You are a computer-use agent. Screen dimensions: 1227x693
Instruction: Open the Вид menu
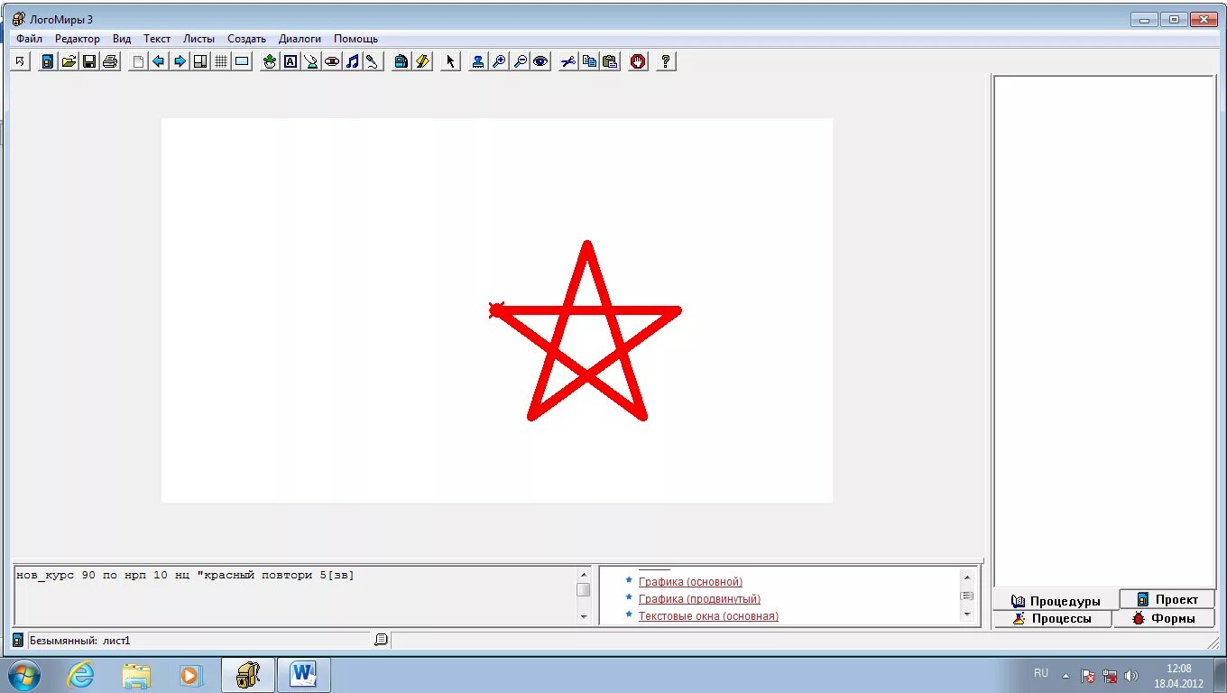point(122,39)
